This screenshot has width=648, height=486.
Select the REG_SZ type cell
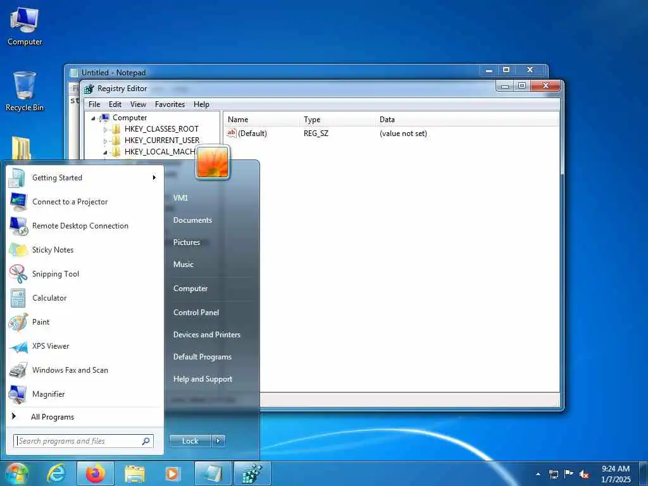[316, 134]
